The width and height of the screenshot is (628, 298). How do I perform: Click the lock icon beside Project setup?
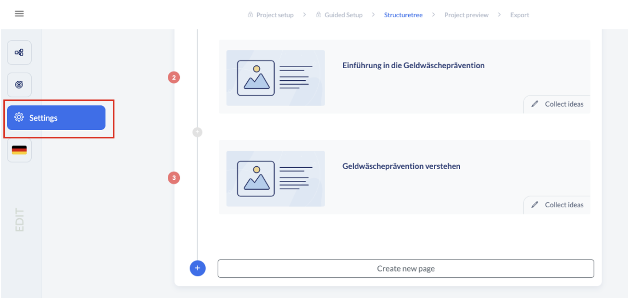click(251, 15)
